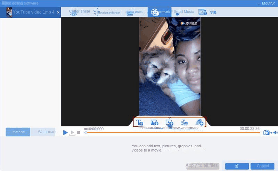278x171 pixels.
Task: Switch to the Watermark panel tab
Action: pos(47,132)
